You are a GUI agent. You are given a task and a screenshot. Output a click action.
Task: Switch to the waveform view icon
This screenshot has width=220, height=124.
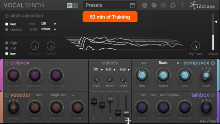click(x=69, y=5)
